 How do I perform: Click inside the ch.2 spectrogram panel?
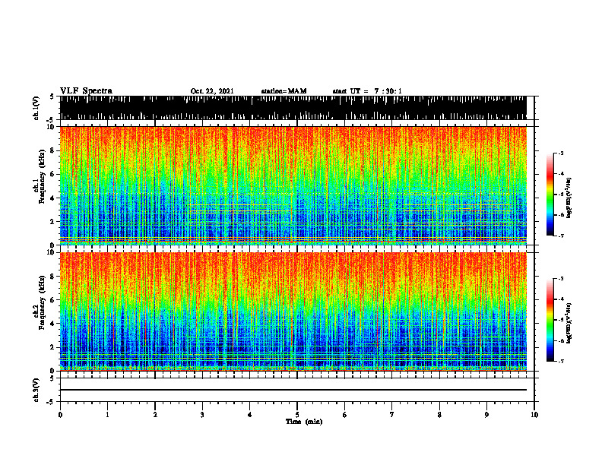pyautogui.click(x=293, y=312)
